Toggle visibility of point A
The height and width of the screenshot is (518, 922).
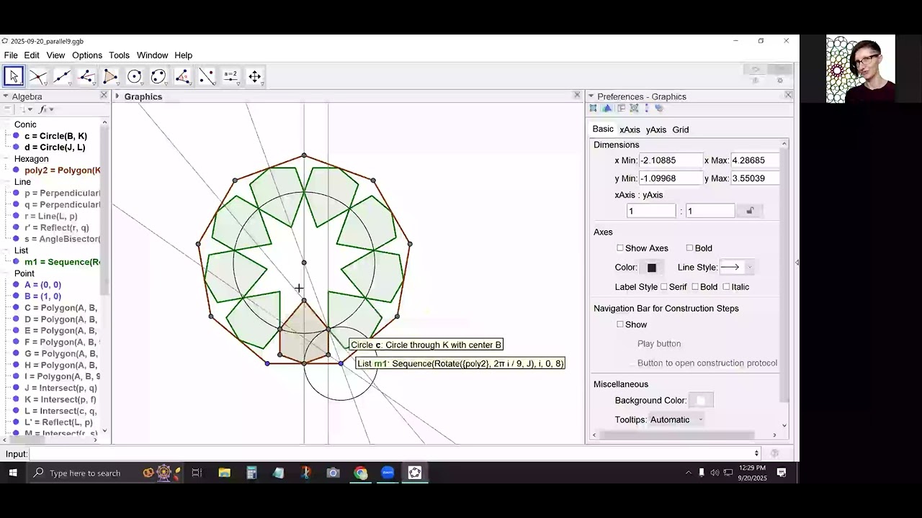(16, 285)
